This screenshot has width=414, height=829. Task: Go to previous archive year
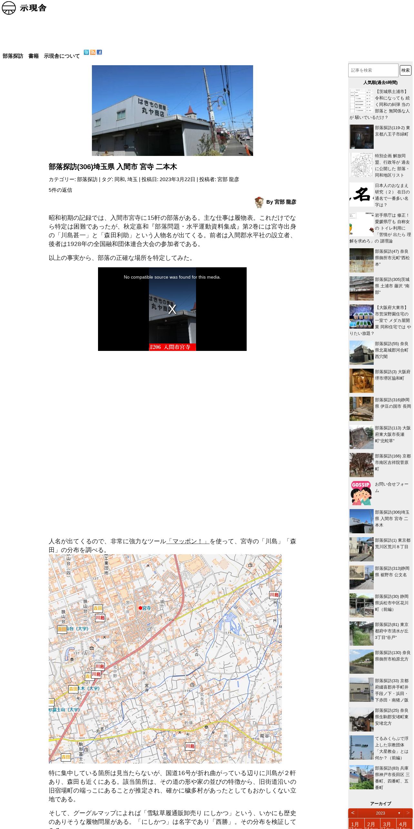coord(353,813)
